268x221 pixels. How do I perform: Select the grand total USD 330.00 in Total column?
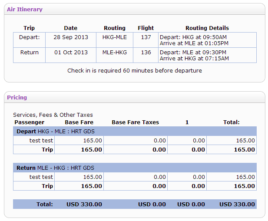(x=237, y=204)
